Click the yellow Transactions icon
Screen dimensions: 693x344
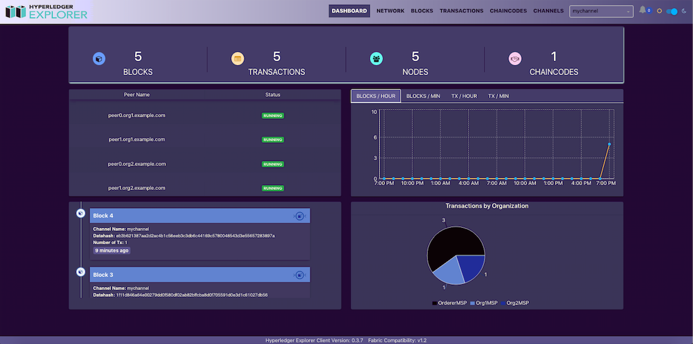pos(238,58)
